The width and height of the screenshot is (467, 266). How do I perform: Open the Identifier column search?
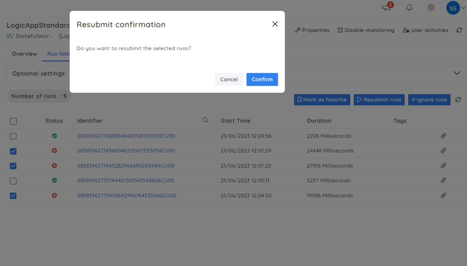coord(205,120)
